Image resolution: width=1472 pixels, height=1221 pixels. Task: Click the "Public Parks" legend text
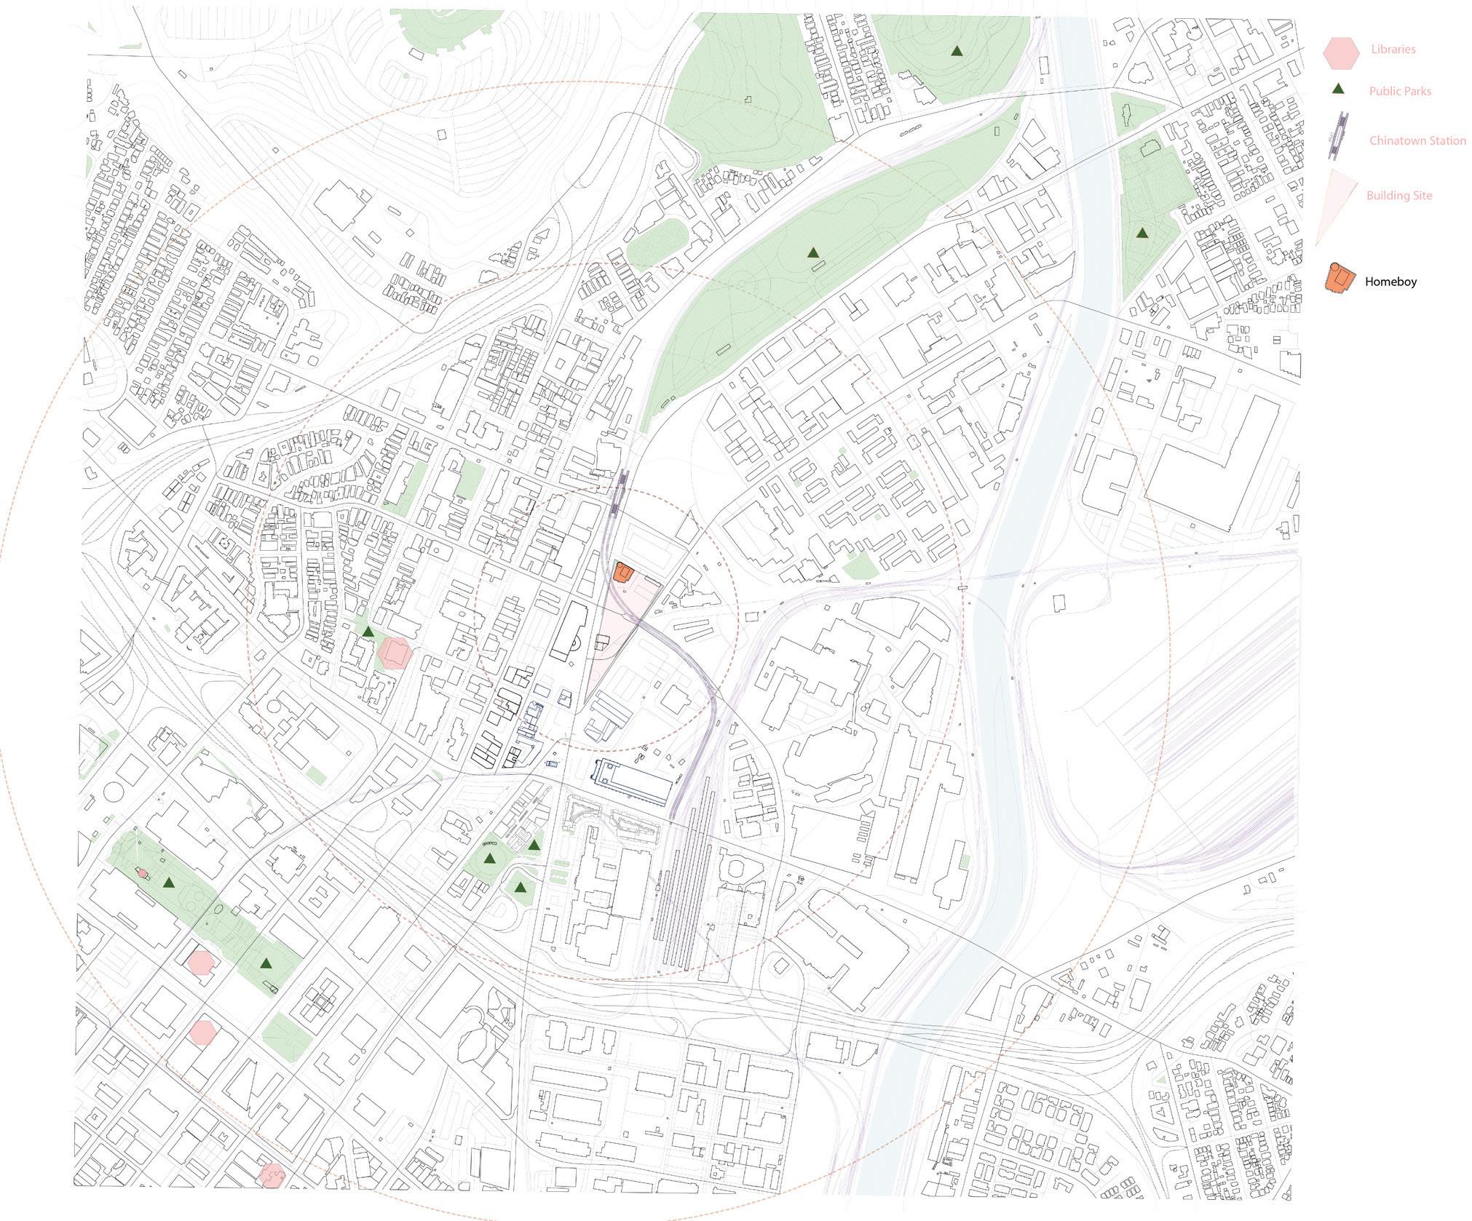[x=1399, y=92]
